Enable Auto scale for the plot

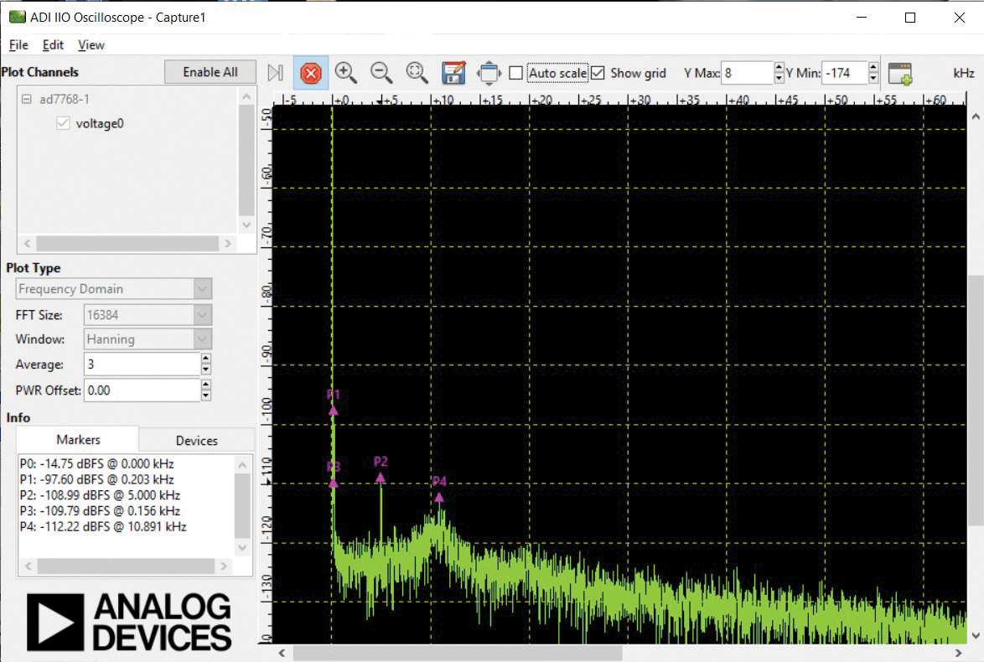517,73
